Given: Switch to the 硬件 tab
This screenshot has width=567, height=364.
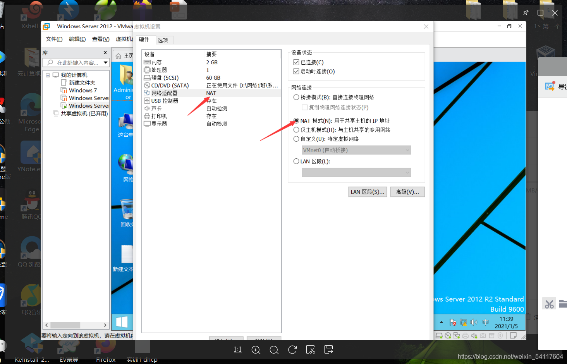Looking at the screenshot, I should coord(144,39).
